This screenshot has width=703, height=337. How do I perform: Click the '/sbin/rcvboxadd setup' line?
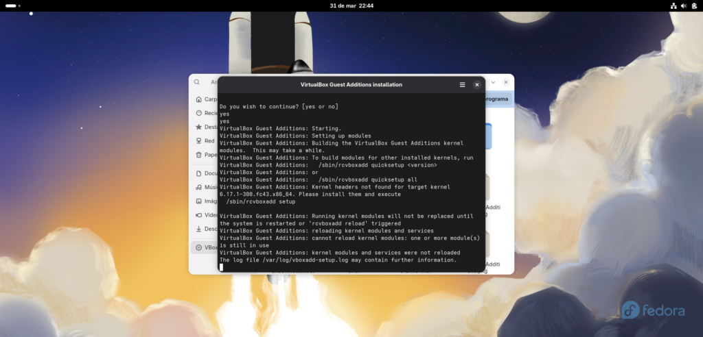[261, 202]
